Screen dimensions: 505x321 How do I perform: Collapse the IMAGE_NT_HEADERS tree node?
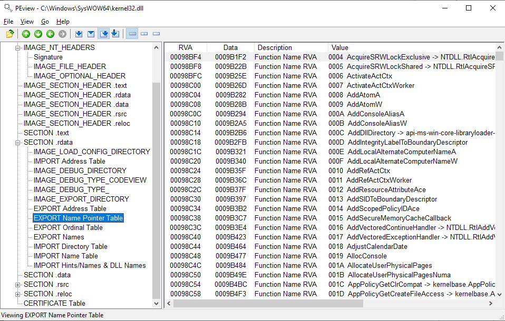[x=18, y=48]
